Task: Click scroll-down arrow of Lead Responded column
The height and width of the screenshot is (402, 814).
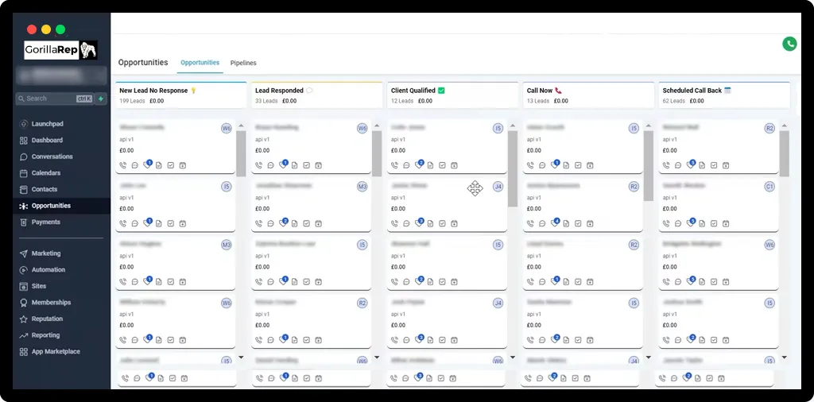Action: (377, 358)
